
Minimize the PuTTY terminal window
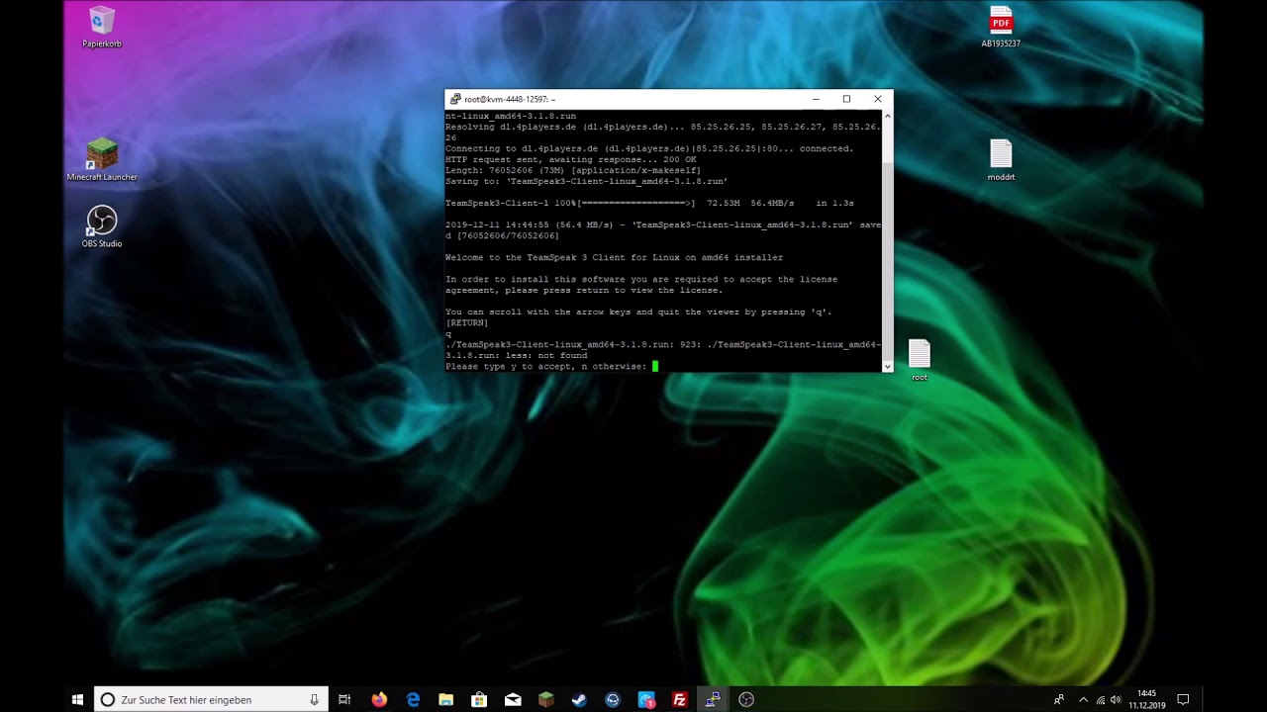point(816,99)
